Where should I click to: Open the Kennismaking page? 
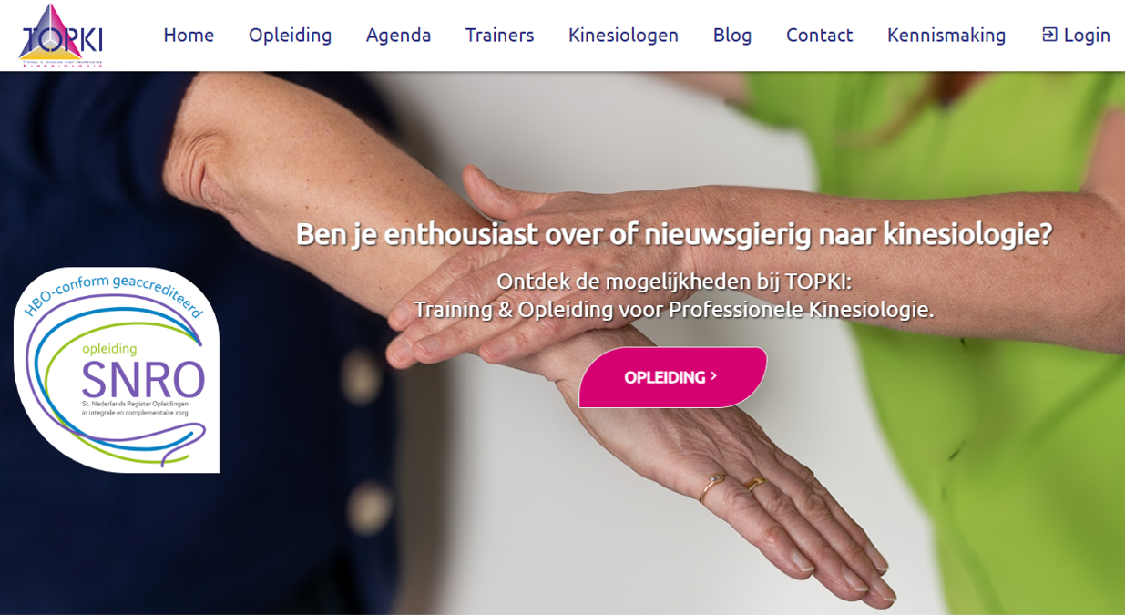pos(946,35)
